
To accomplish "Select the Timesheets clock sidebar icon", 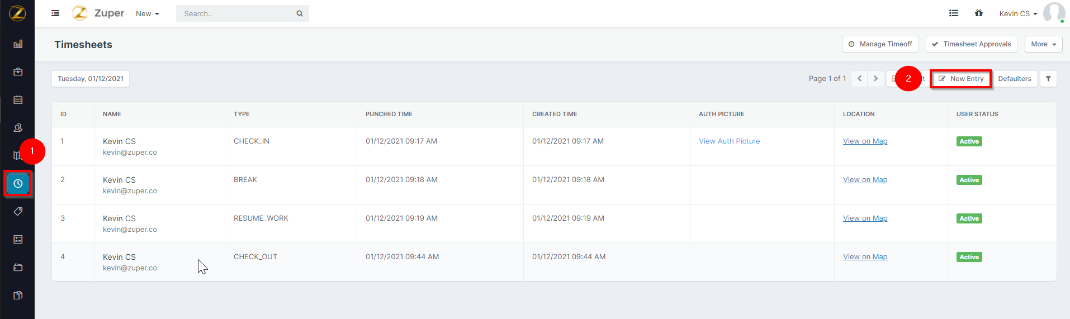I will pyautogui.click(x=18, y=183).
